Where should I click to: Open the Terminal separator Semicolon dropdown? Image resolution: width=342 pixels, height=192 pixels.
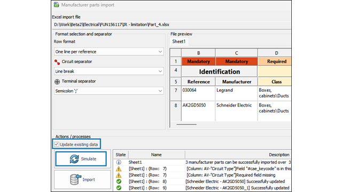[x=109, y=91]
